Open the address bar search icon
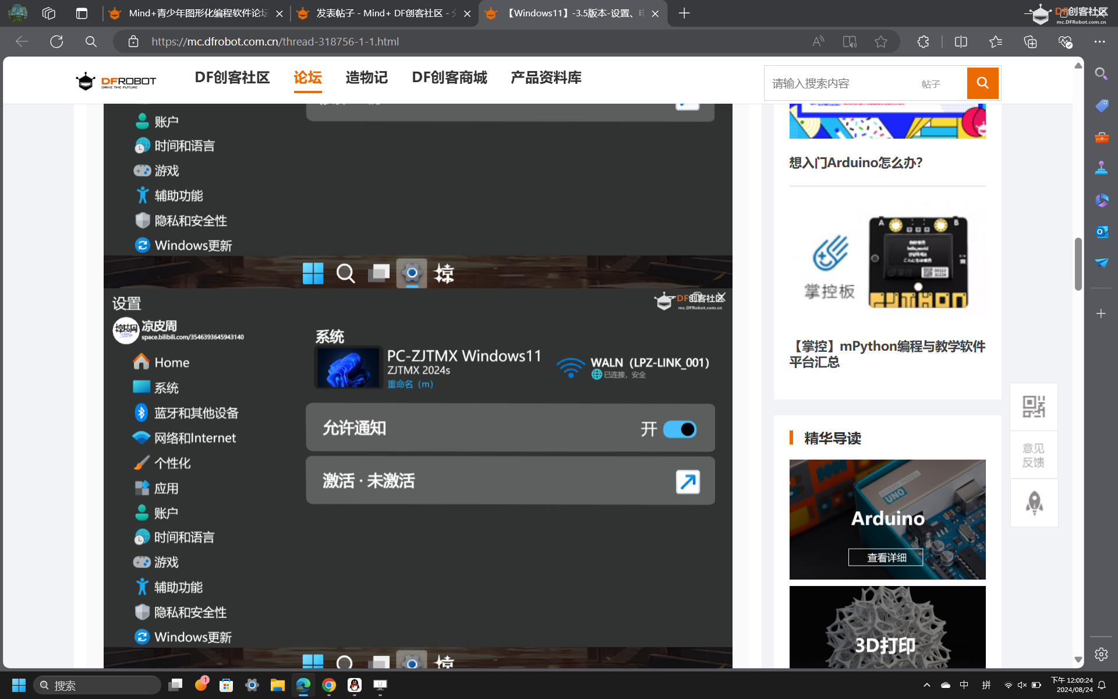 pyautogui.click(x=91, y=41)
